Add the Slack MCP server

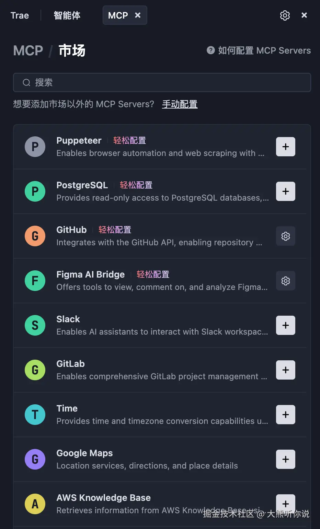[285, 325]
